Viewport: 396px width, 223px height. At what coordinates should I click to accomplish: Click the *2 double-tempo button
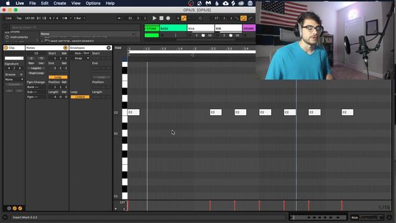coord(41,58)
